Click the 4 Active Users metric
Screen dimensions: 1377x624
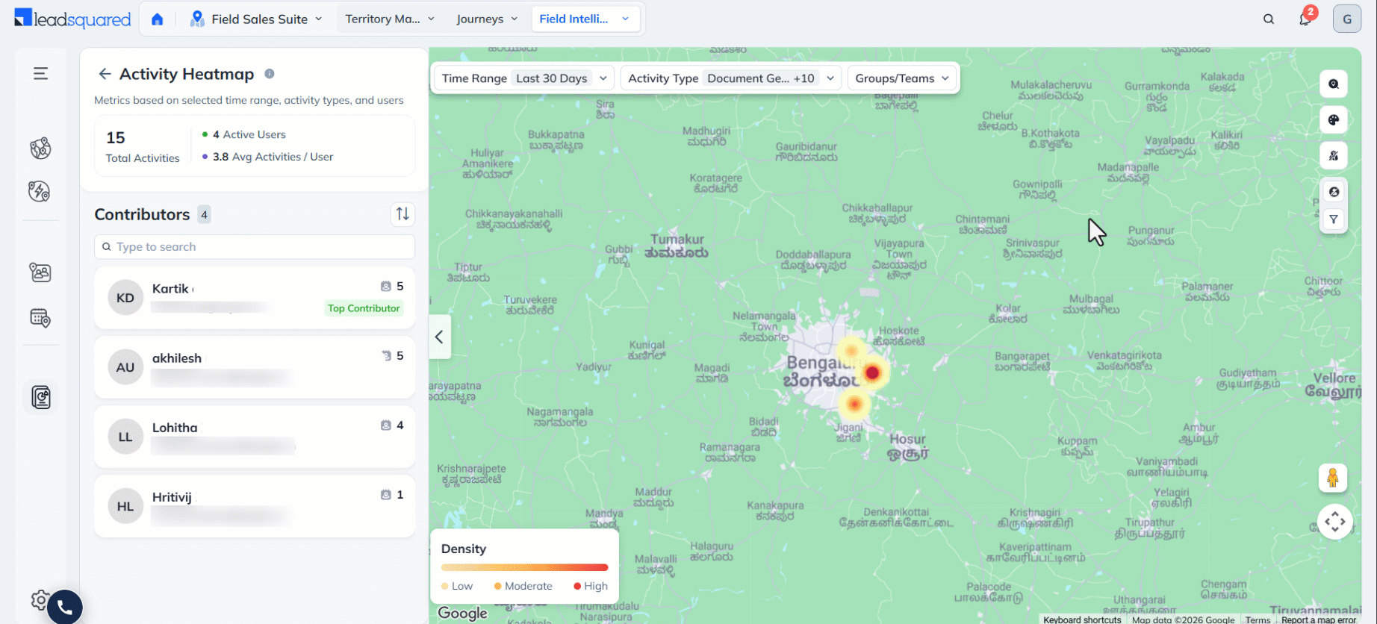[244, 134]
